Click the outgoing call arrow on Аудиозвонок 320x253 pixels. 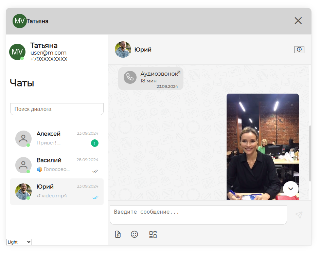(179, 72)
